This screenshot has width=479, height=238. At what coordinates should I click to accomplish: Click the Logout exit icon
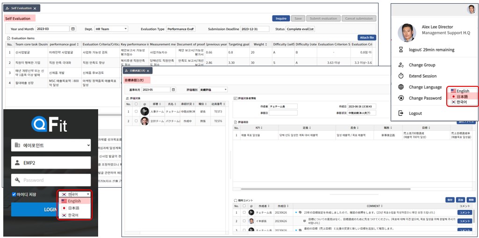[x=400, y=113]
